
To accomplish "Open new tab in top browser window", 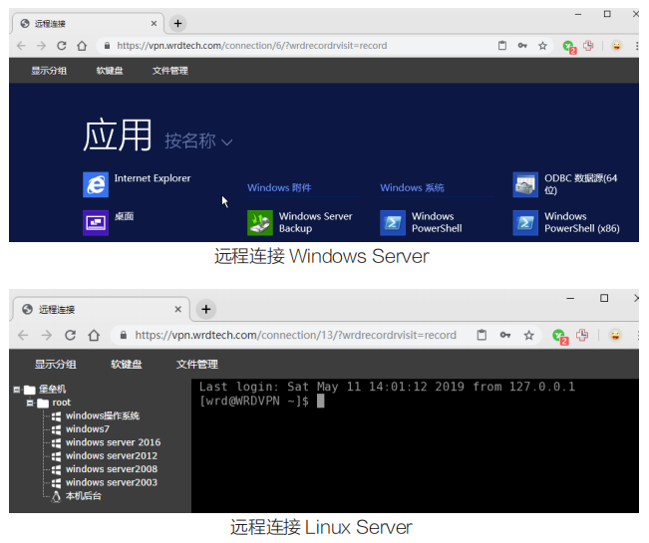I will click(177, 23).
